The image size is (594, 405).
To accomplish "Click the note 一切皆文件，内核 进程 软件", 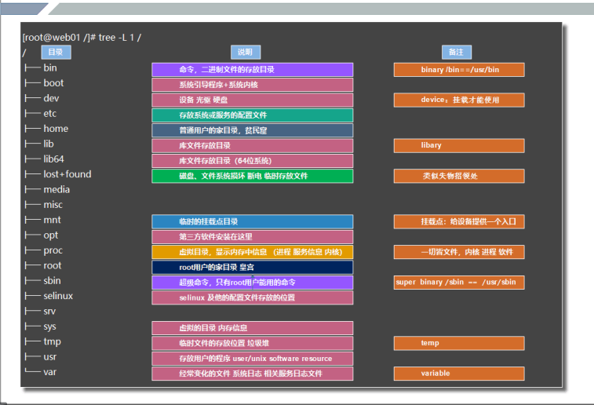I will (x=459, y=252).
